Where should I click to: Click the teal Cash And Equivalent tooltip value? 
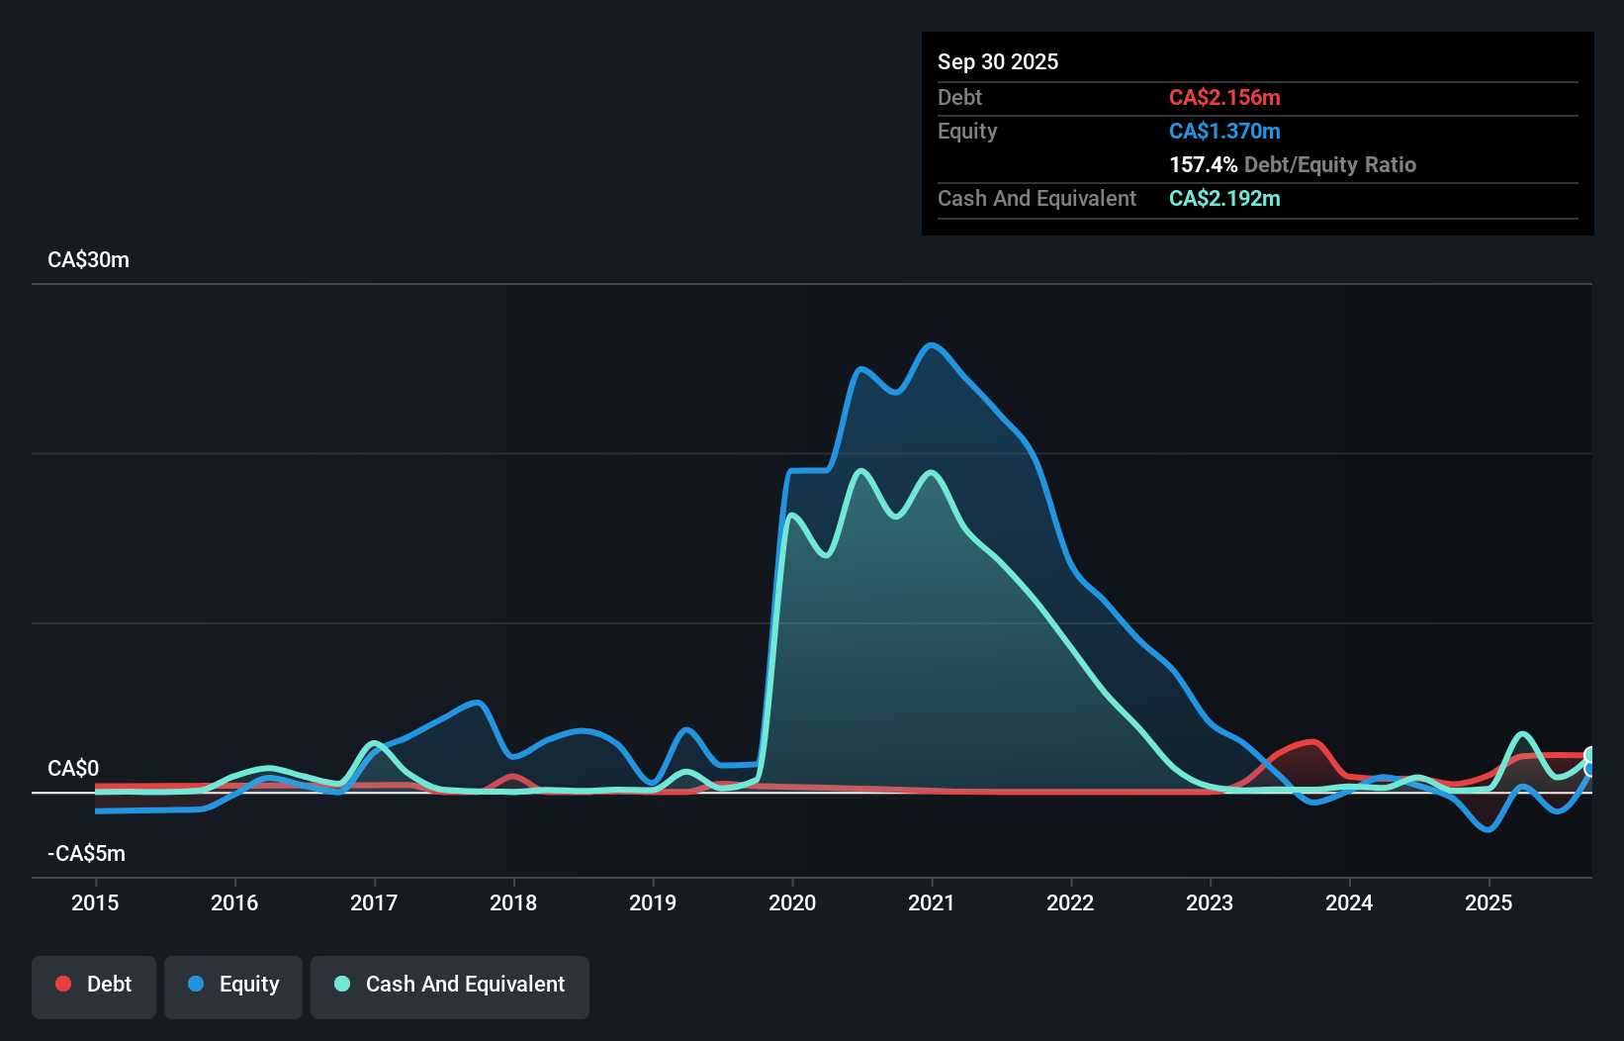click(x=1224, y=198)
